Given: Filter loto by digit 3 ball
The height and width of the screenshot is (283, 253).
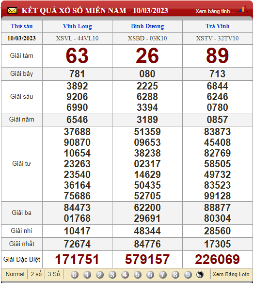Looking at the screenshot, I should coord(112,275).
